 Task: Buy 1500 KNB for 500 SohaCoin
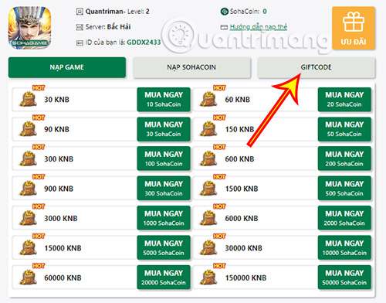(x=344, y=189)
